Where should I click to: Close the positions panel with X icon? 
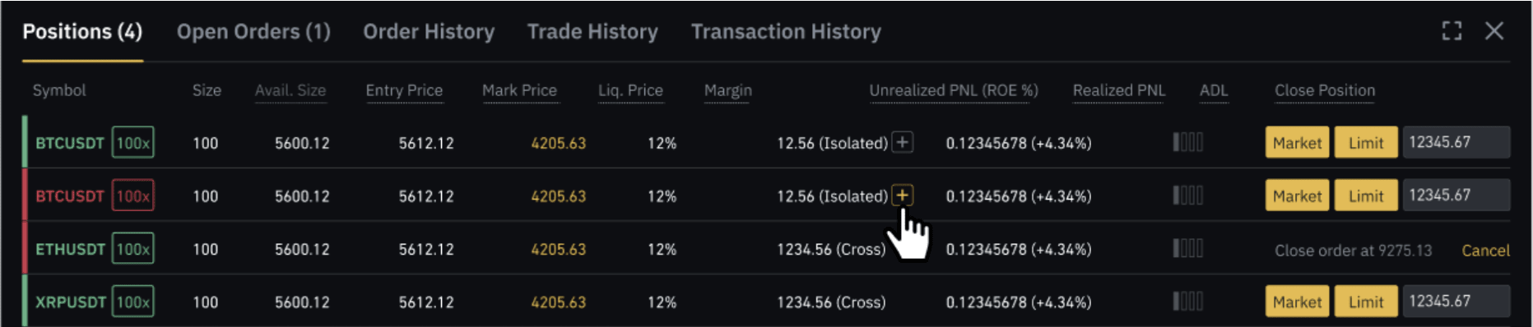[x=1494, y=31]
